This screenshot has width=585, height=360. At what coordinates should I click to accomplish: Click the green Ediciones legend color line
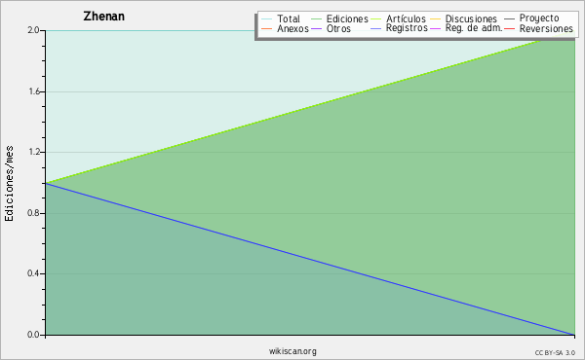[316, 19]
